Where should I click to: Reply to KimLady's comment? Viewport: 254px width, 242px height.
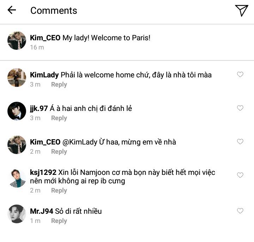point(59,85)
